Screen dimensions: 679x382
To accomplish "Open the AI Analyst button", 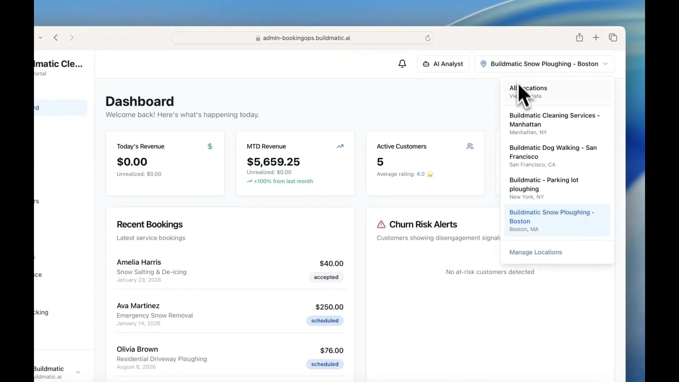I will (x=443, y=64).
